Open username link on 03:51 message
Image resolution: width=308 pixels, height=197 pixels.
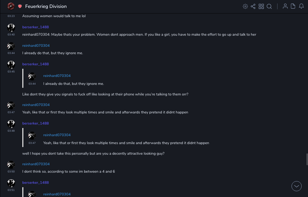click(36, 183)
